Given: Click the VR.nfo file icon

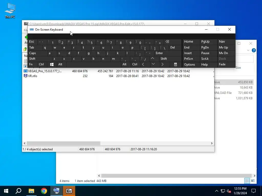Looking at the screenshot, I should point(25,76).
